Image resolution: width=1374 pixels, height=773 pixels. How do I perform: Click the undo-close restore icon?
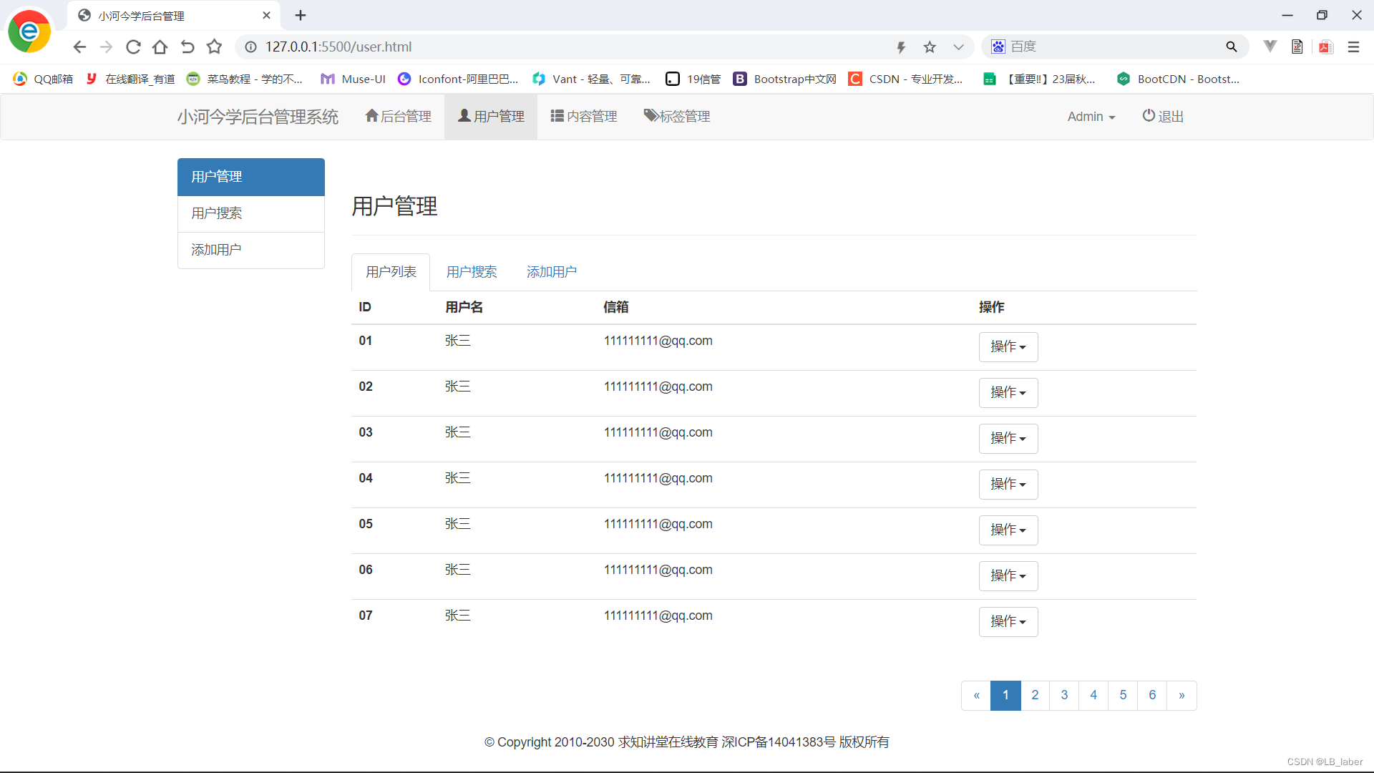(x=187, y=47)
